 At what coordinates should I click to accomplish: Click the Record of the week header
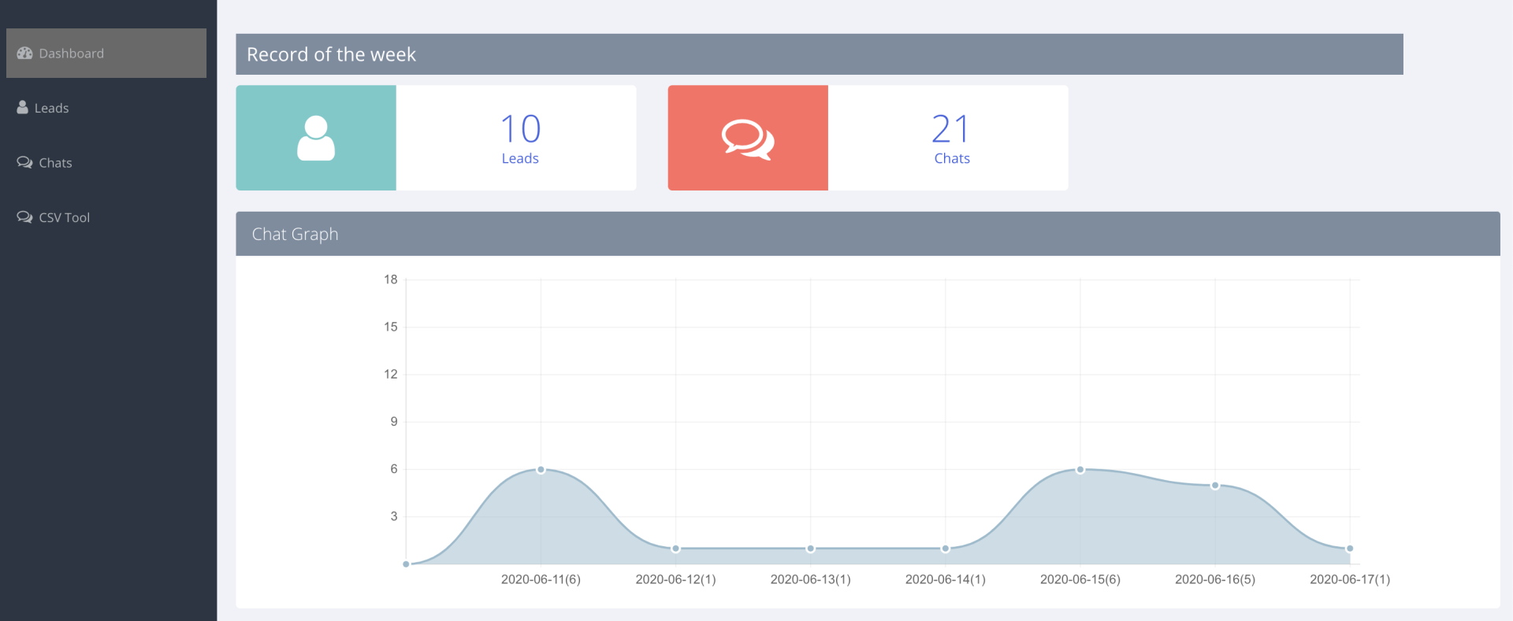820,54
